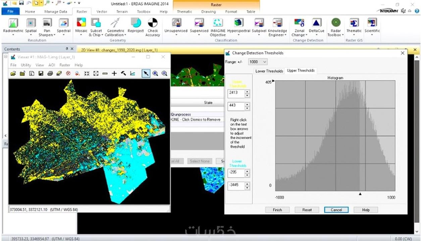Click the upper threshold field showing 2413
This screenshot has height=241, width=421.
[x=236, y=93]
